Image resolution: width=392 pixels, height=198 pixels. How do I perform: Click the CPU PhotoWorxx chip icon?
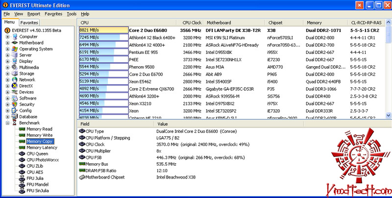pos(22,160)
